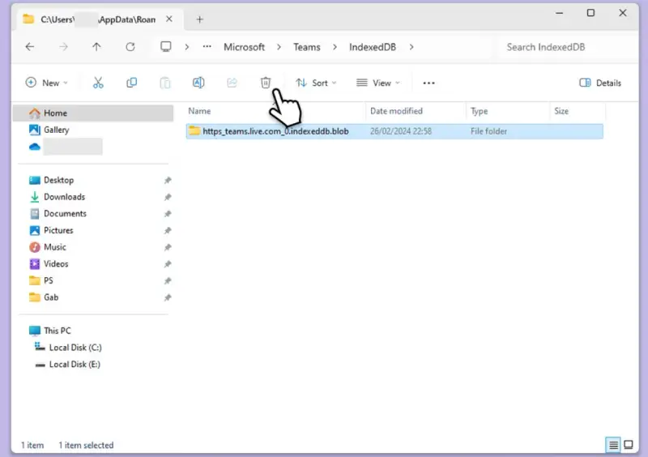648x457 pixels.
Task: Click the pin icon beside Videos
Action: tap(168, 264)
